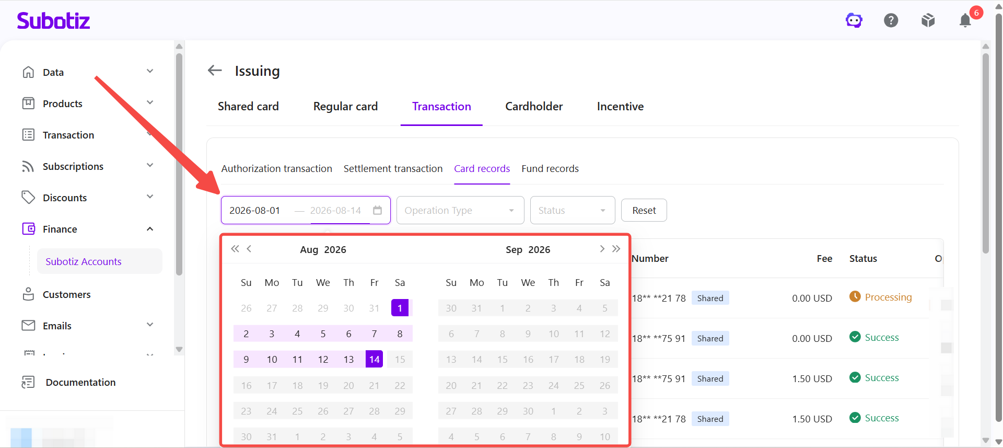Image resolution: width=1003 pixels, height=448 pixels.
Task: Click the Status column header
Action: (863, 258)
